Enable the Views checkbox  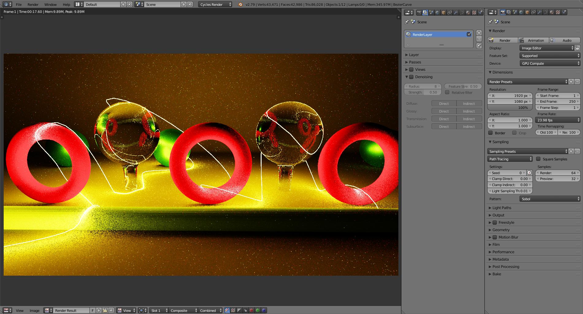click(411, 69)
